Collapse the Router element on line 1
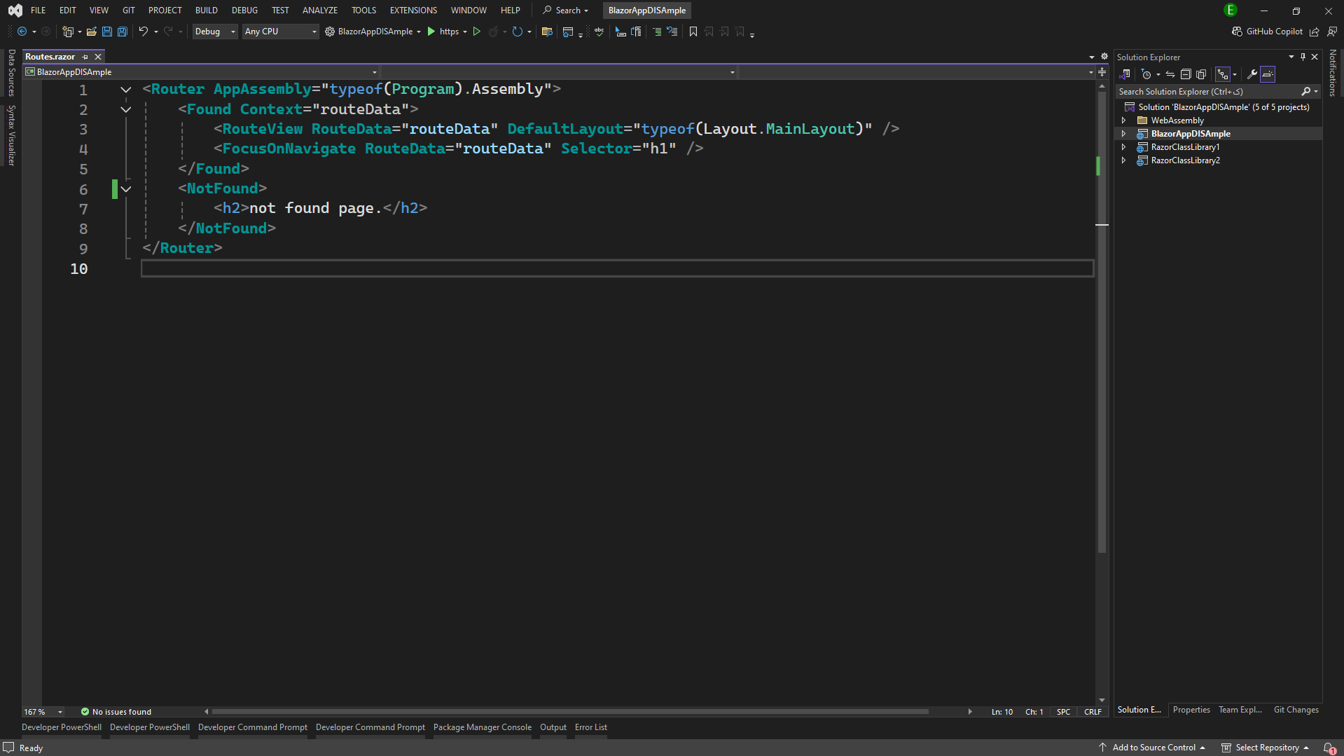1344x756 pixels. [126, 90]
